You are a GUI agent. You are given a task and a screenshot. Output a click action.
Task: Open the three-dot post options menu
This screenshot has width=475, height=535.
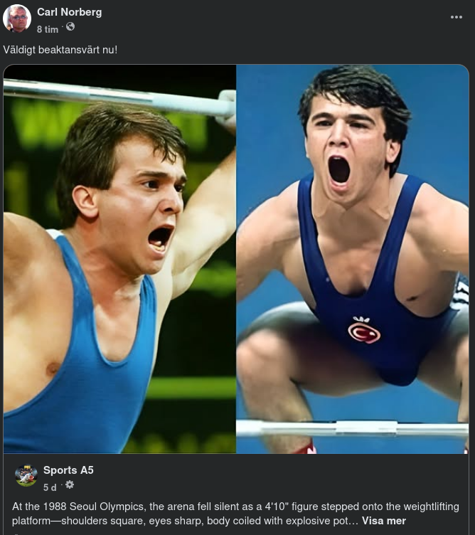coord(457,17)
